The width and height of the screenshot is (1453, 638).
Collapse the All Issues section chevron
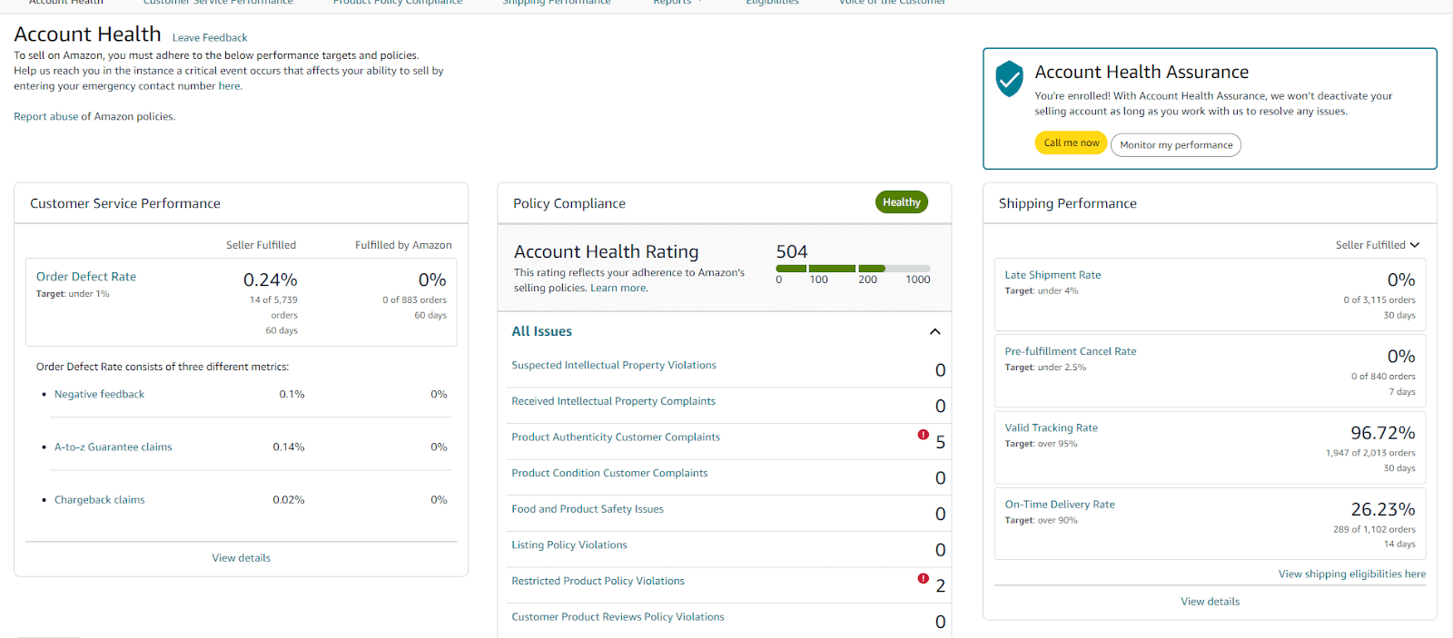coord(934,331)
